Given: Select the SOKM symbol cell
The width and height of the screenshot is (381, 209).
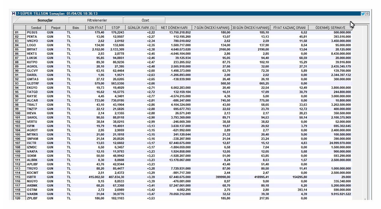Looking at the screenshot, I should (x=36, y=156).
